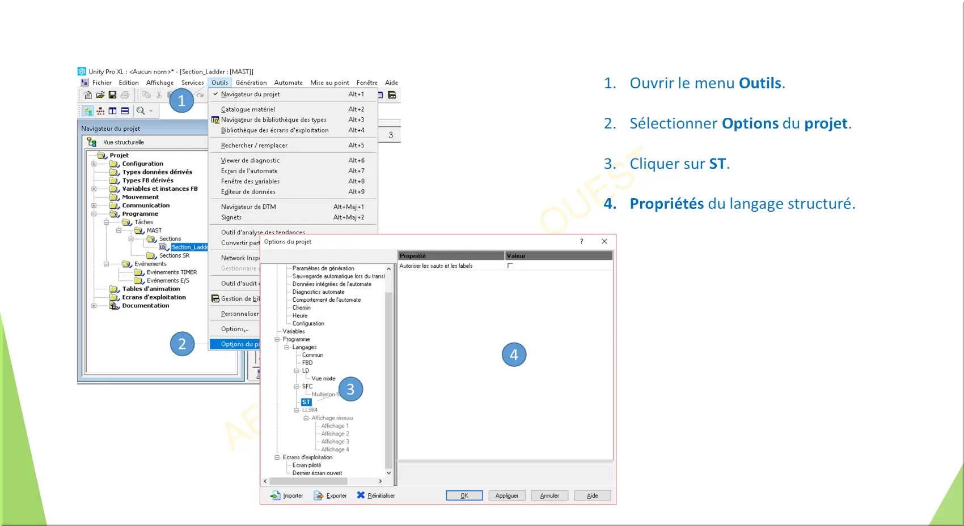Collapse the Evénements tree node
964x526 pixels.
coord(106,264)
